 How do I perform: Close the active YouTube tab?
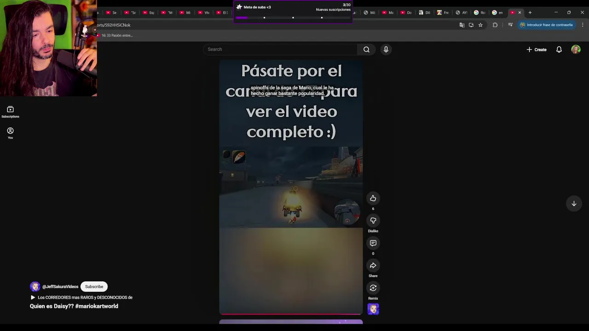[520, 12]
